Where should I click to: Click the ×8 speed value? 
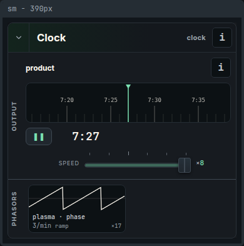[200, 163]
